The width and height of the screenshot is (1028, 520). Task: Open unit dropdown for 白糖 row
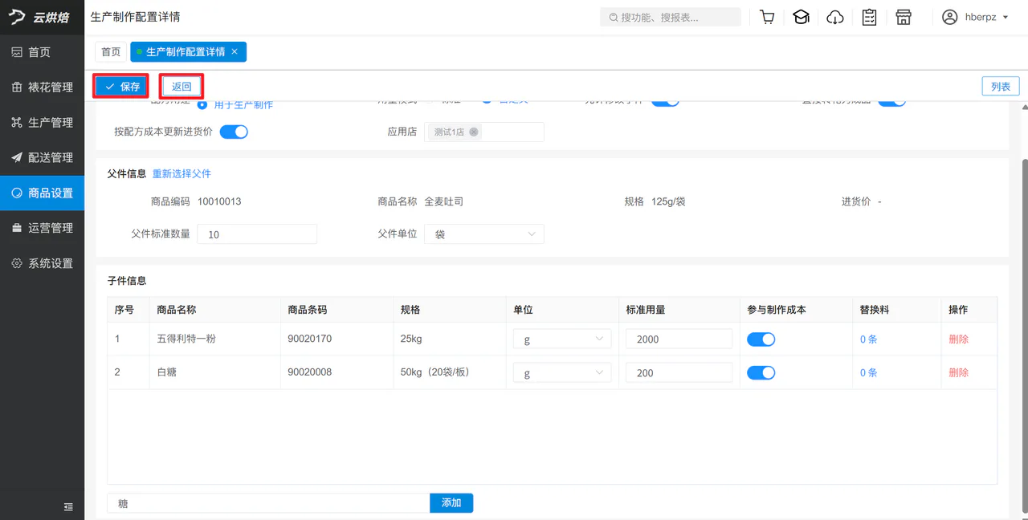pyautogui.click(x=562, y=372)
